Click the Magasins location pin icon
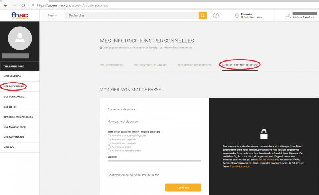 pyautogui.click(x=237, y=15)
